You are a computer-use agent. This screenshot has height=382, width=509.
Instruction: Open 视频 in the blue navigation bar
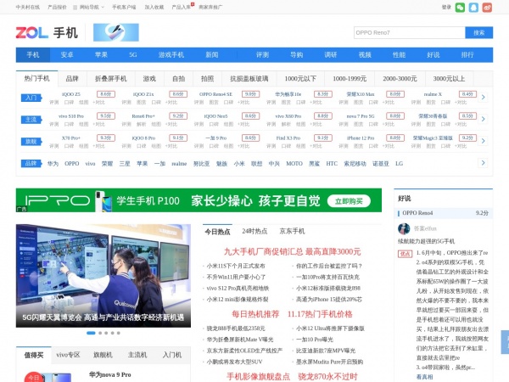pos(365,55)
